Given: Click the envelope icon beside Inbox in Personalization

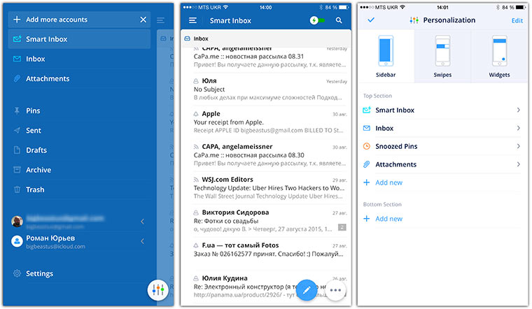Looking at the screenshot, I should (x=366, y=128).
